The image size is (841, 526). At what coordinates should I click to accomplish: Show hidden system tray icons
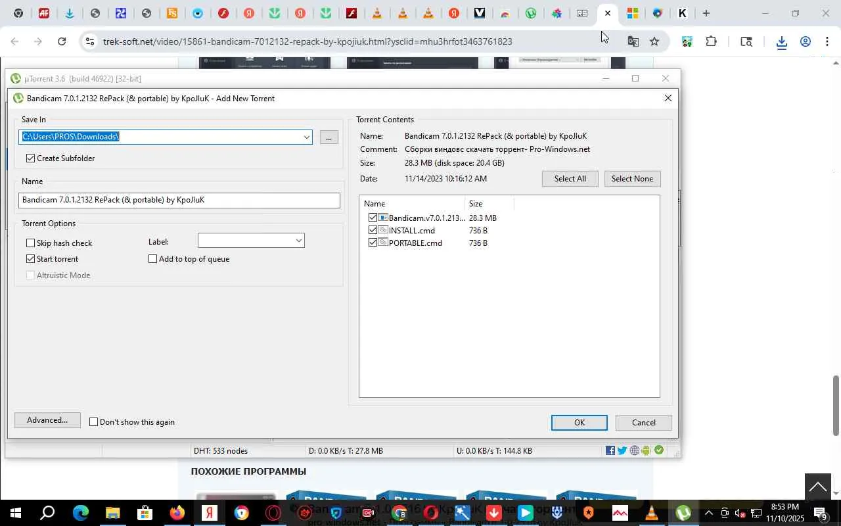click(708, 513)
